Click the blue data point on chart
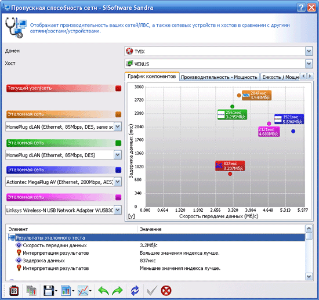 [x=293, y=131]
